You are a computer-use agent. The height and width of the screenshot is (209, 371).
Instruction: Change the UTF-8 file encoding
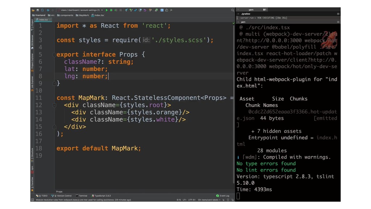192,200
